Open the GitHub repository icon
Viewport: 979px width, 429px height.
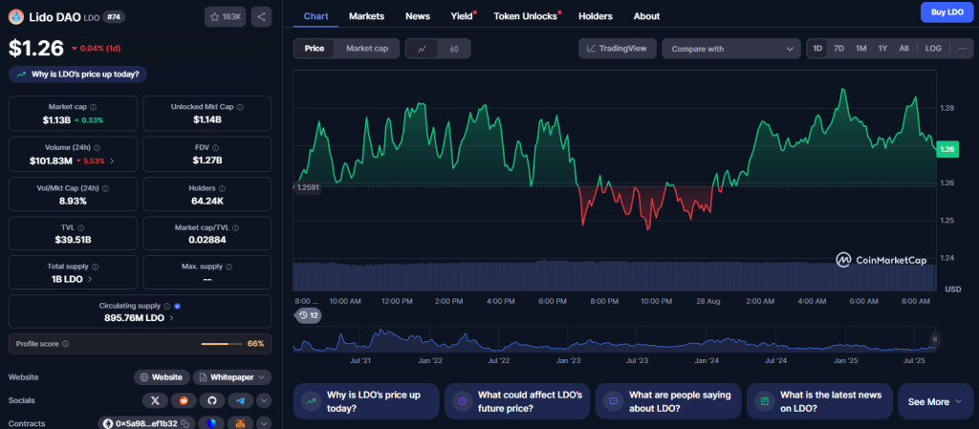click(213, 400)
